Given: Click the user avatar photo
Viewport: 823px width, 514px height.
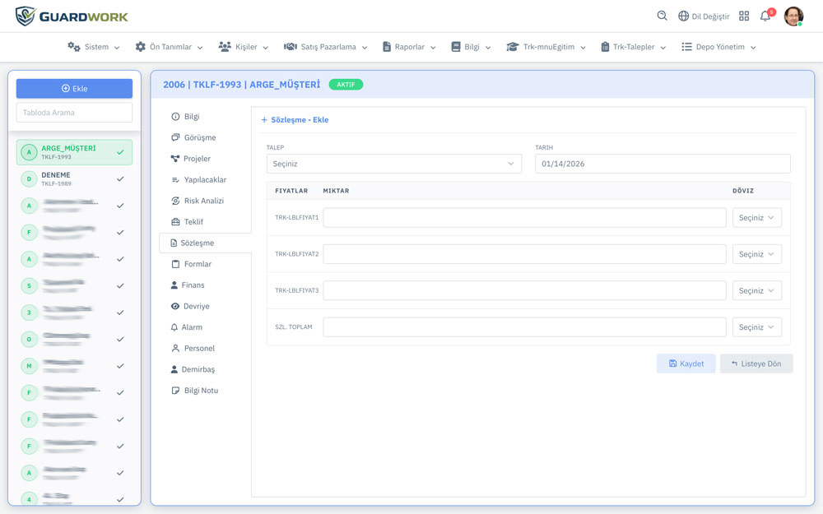Looking at the screenshot, I should point(793,16).
